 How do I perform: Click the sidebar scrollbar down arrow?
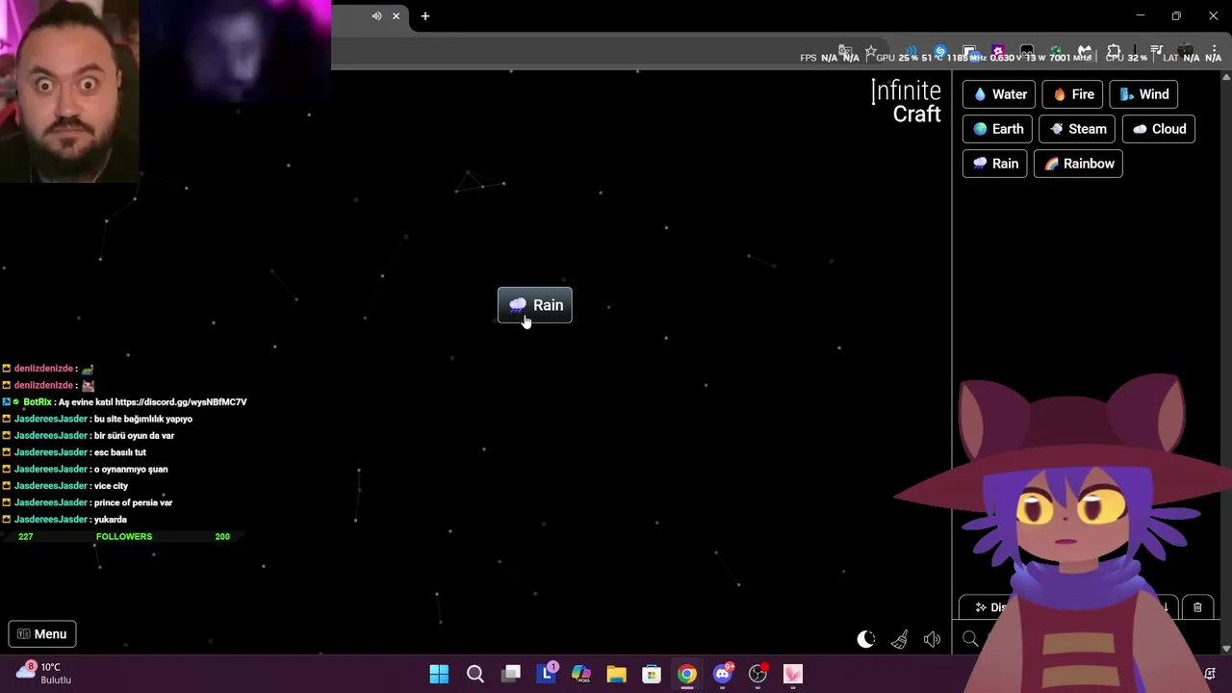[1226, 649]
